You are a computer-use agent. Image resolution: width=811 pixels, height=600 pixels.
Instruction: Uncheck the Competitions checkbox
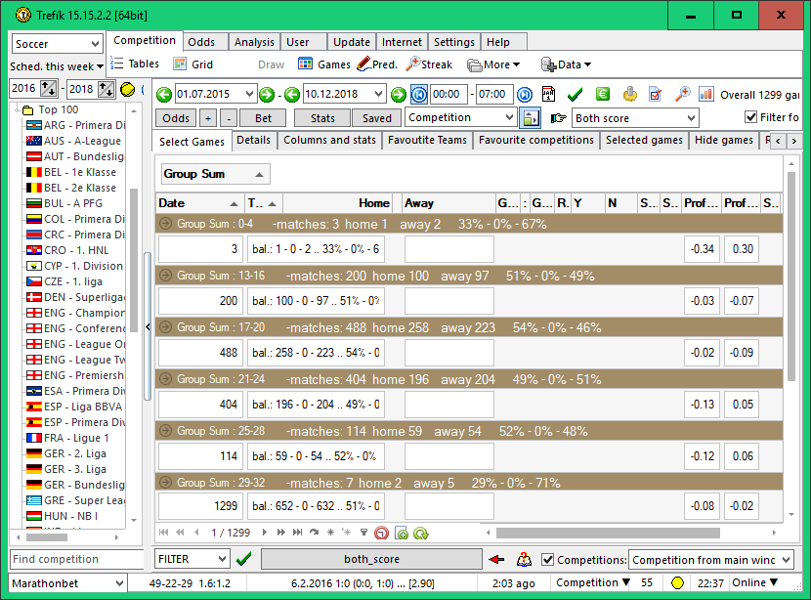point(548,560)
